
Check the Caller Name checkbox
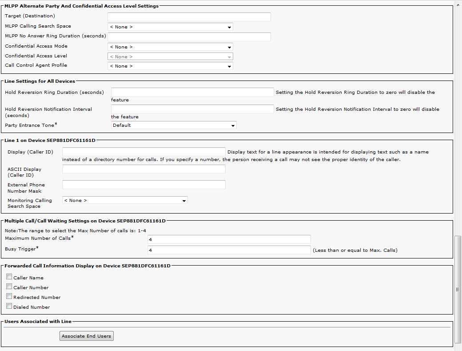click(9, 277)
